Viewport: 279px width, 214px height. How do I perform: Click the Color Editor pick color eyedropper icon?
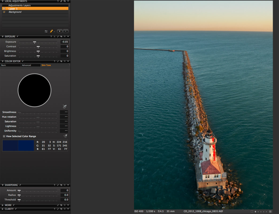65,106
